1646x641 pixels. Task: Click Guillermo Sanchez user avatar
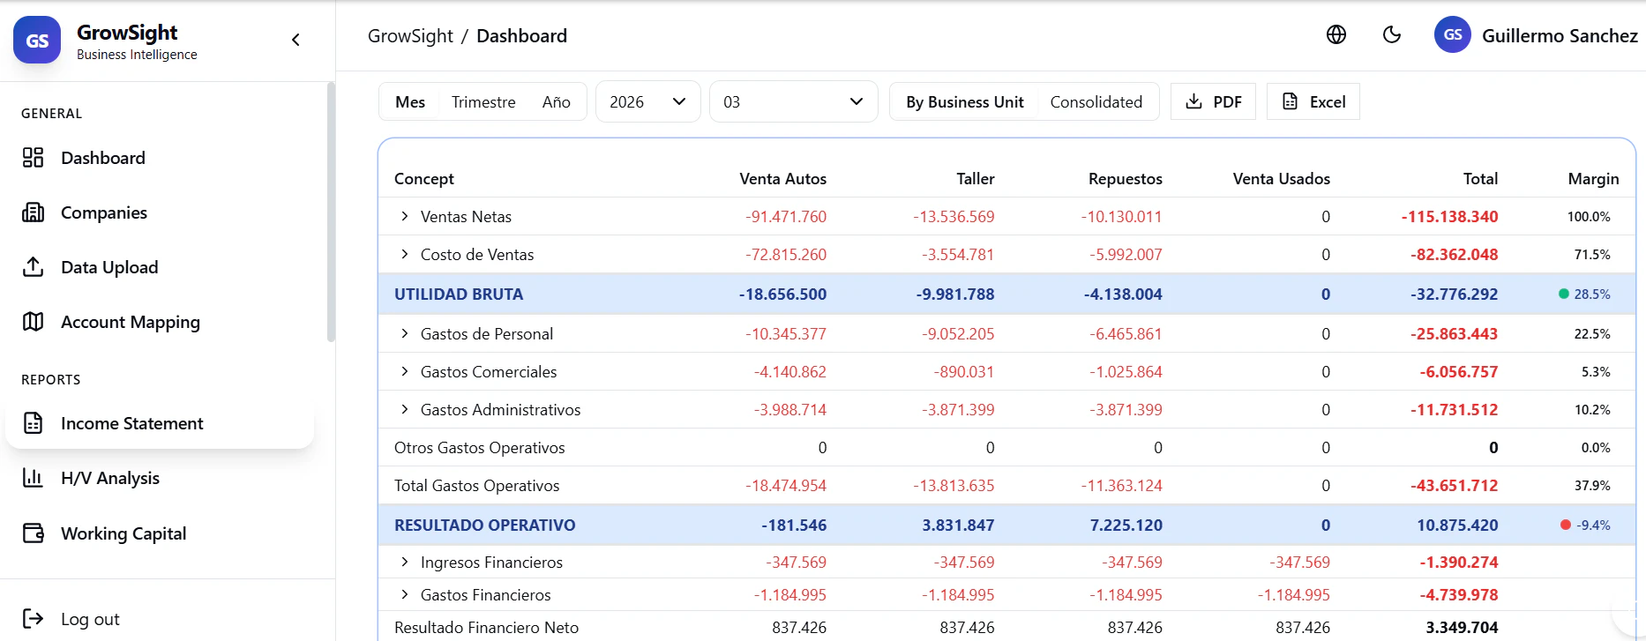(x=1452, y=35)
